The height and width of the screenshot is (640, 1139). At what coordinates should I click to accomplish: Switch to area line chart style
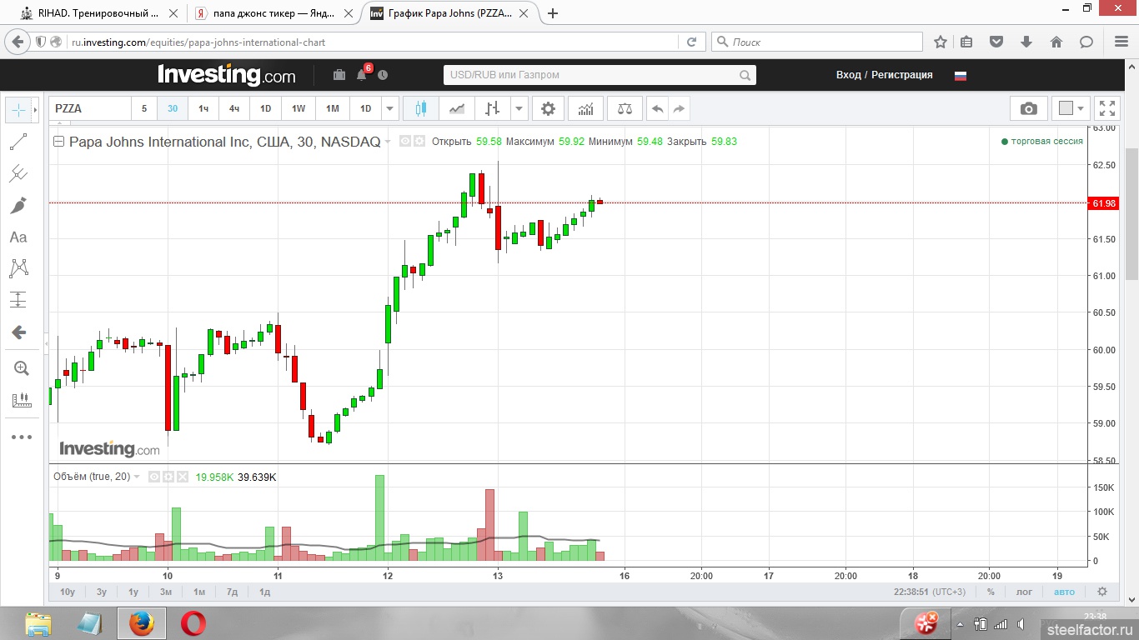pos(457,108)
